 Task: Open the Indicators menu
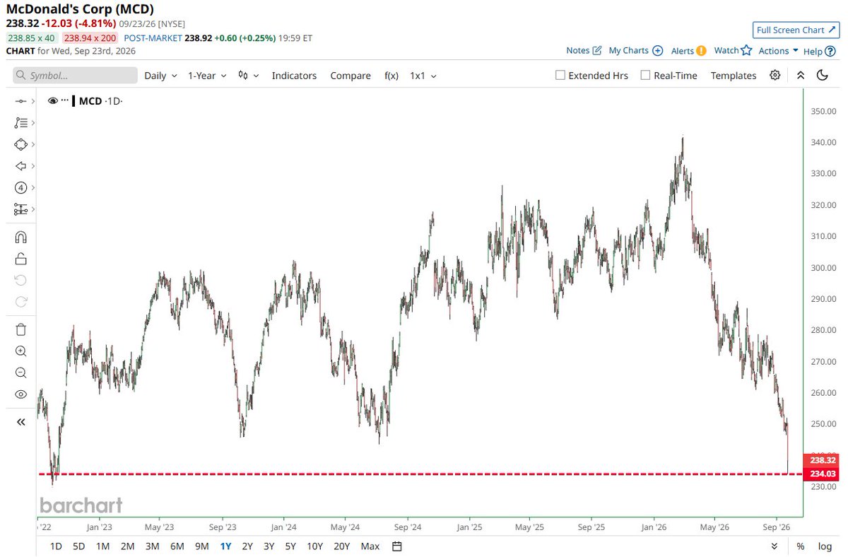(x=294, y=75)
